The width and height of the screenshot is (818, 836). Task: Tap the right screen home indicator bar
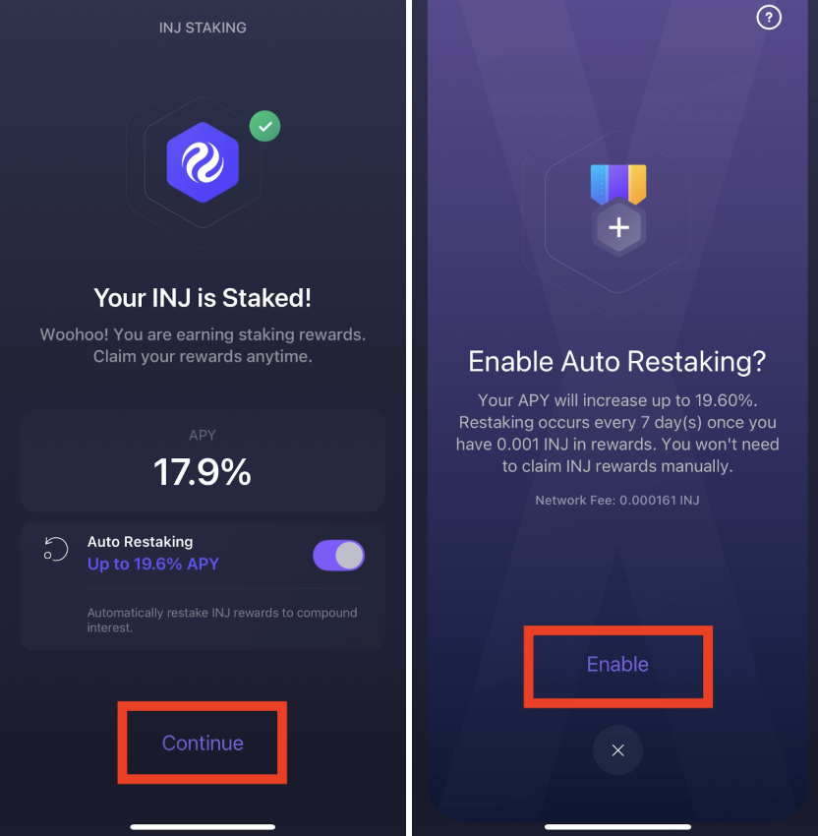pos(617,827)
